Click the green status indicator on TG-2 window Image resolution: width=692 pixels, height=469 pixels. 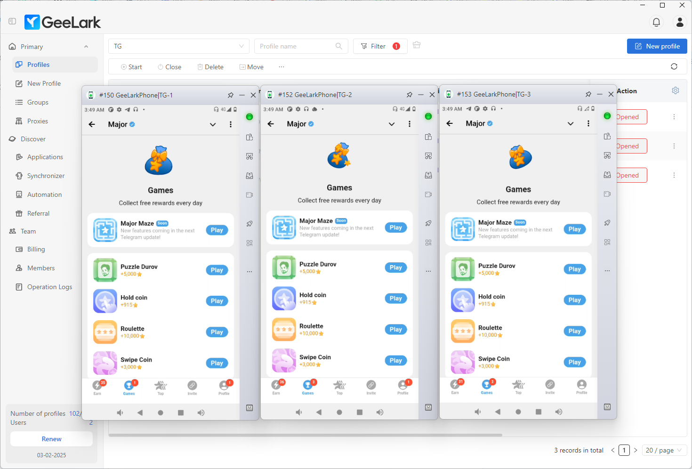tap(428, 116)
